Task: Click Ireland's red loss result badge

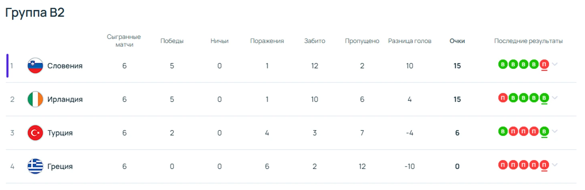Action: pyautogui.click(x=502, y=98)
